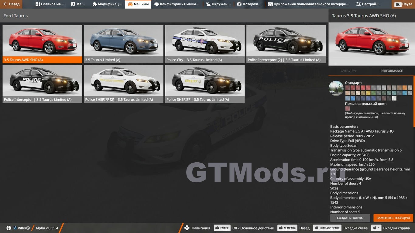Select the 3.5 Taurus Limited (A) blue car
Screen dimensions: 415x233
point(124,44)
